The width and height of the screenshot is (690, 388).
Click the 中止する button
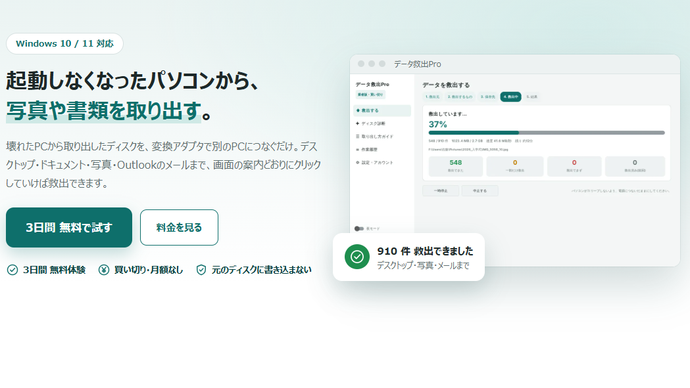click(x=480, y=190)
